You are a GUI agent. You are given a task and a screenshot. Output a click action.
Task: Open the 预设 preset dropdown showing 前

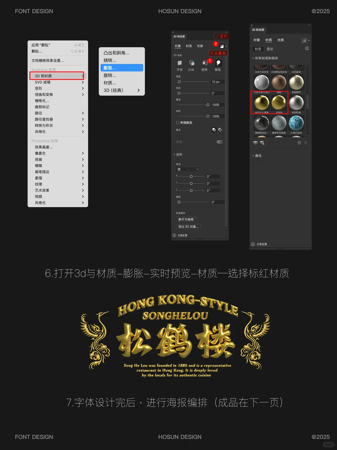coord(188,169)
